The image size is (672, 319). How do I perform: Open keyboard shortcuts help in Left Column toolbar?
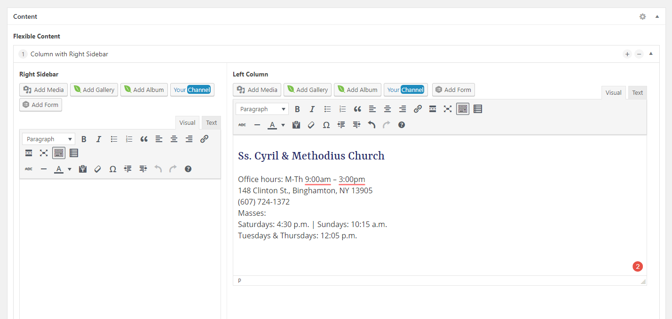(x=402, y=125)
